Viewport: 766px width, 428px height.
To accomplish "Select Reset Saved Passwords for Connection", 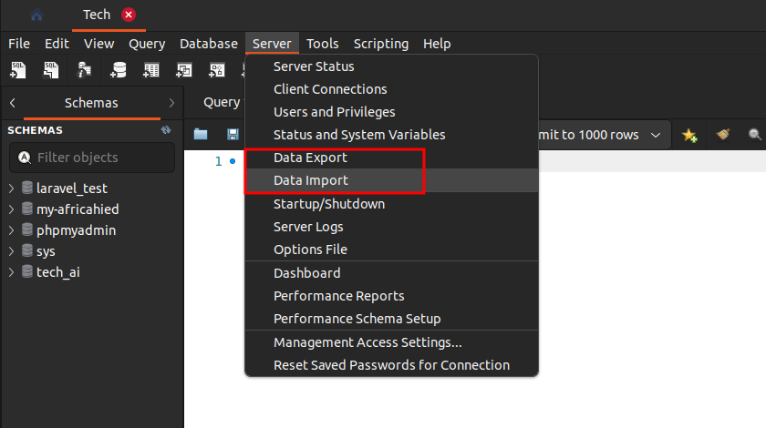I will [392, 365].
